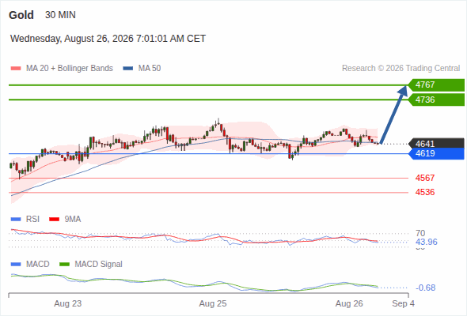Screen dimensions: 467x316
Task: Click the RSI value 43.96
Action: (x=427, y=242)
